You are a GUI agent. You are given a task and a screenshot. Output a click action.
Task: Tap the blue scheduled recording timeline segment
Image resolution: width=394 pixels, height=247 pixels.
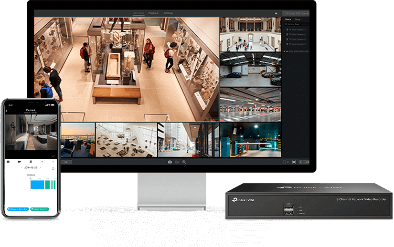[37, 185]
